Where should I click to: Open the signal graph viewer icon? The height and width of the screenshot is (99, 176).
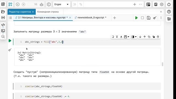[x=156, y=4]
